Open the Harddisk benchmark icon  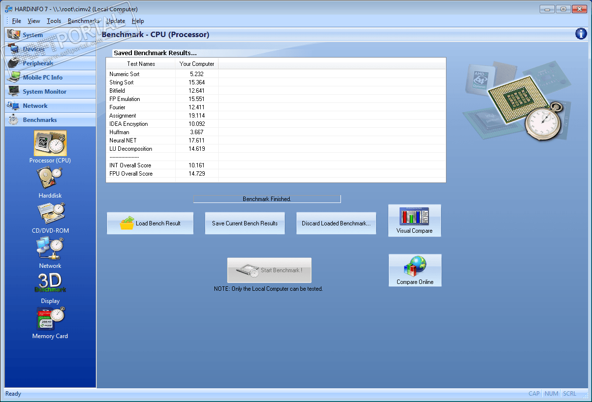pyautogui.click(x=50, y=178)
